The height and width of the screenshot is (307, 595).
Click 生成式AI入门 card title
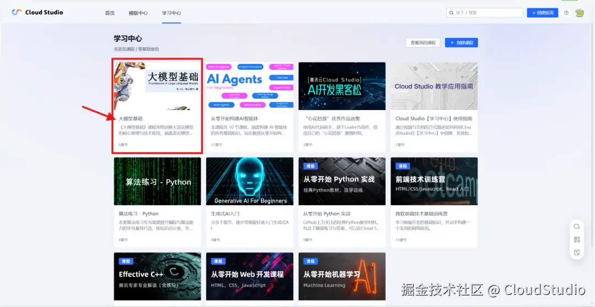point(225,214)
